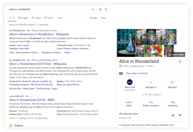This screenshot has height=132, width=193.
Task: Open the Almost Alice sitelink
Action: tap(15, 89)
